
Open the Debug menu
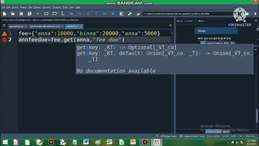click(37, 7)
